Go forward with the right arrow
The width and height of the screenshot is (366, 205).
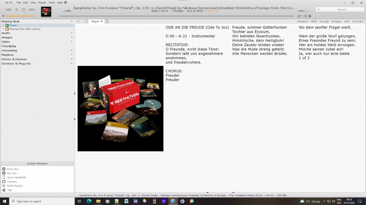(x=83, y=21)
